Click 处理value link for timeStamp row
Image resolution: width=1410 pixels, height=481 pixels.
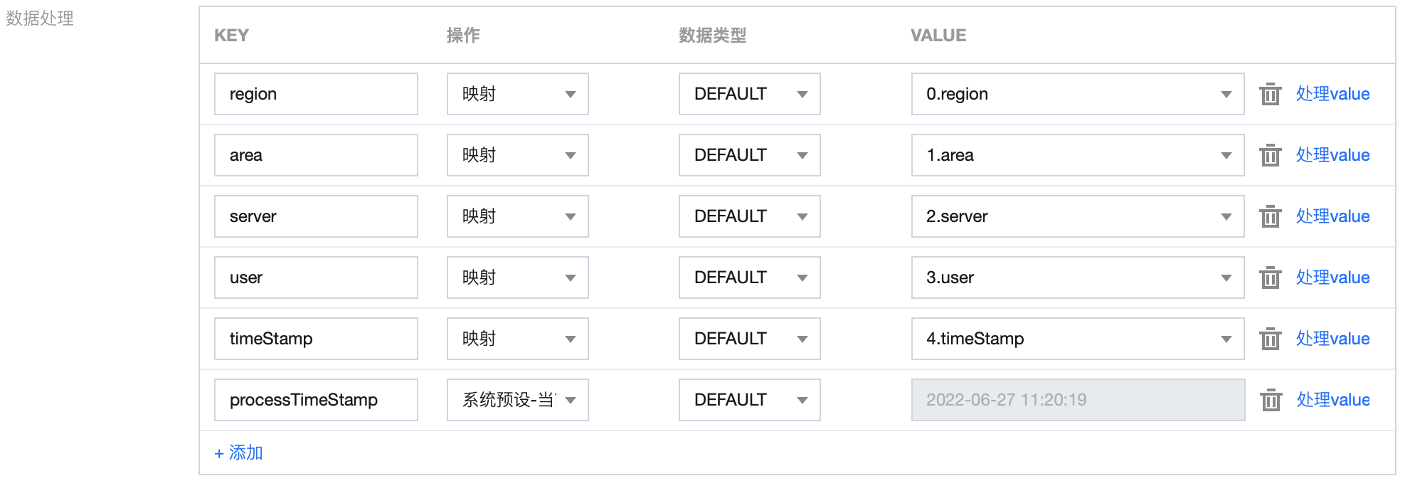(x=1332, y=339)
